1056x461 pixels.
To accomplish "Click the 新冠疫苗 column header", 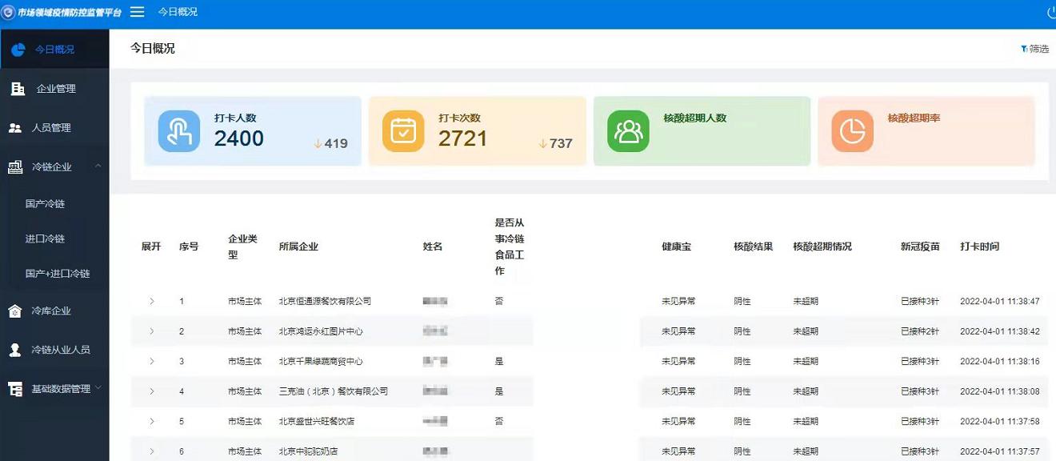I will click(920, 247).
